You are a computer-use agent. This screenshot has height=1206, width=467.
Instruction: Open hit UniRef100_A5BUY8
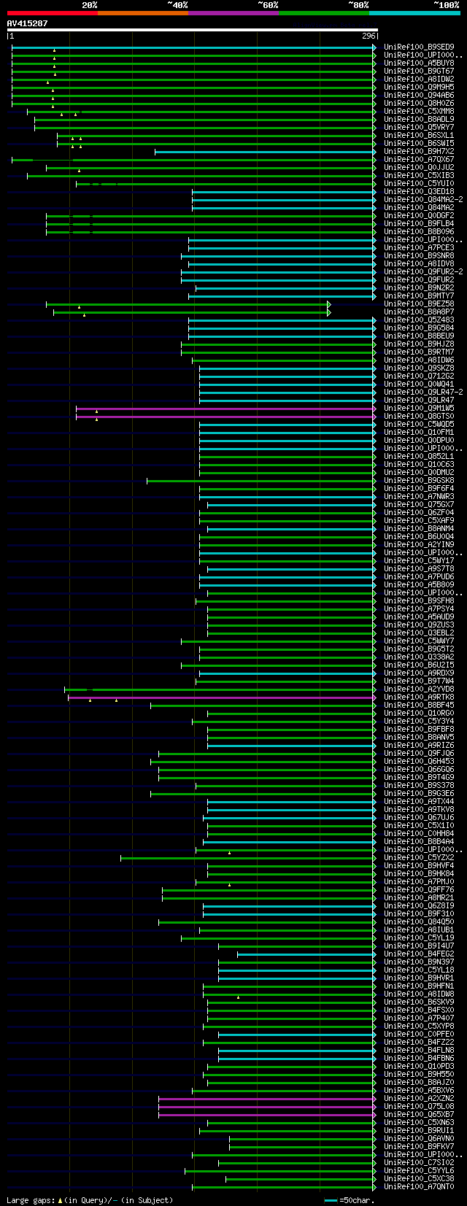click(x=419, y=63)
